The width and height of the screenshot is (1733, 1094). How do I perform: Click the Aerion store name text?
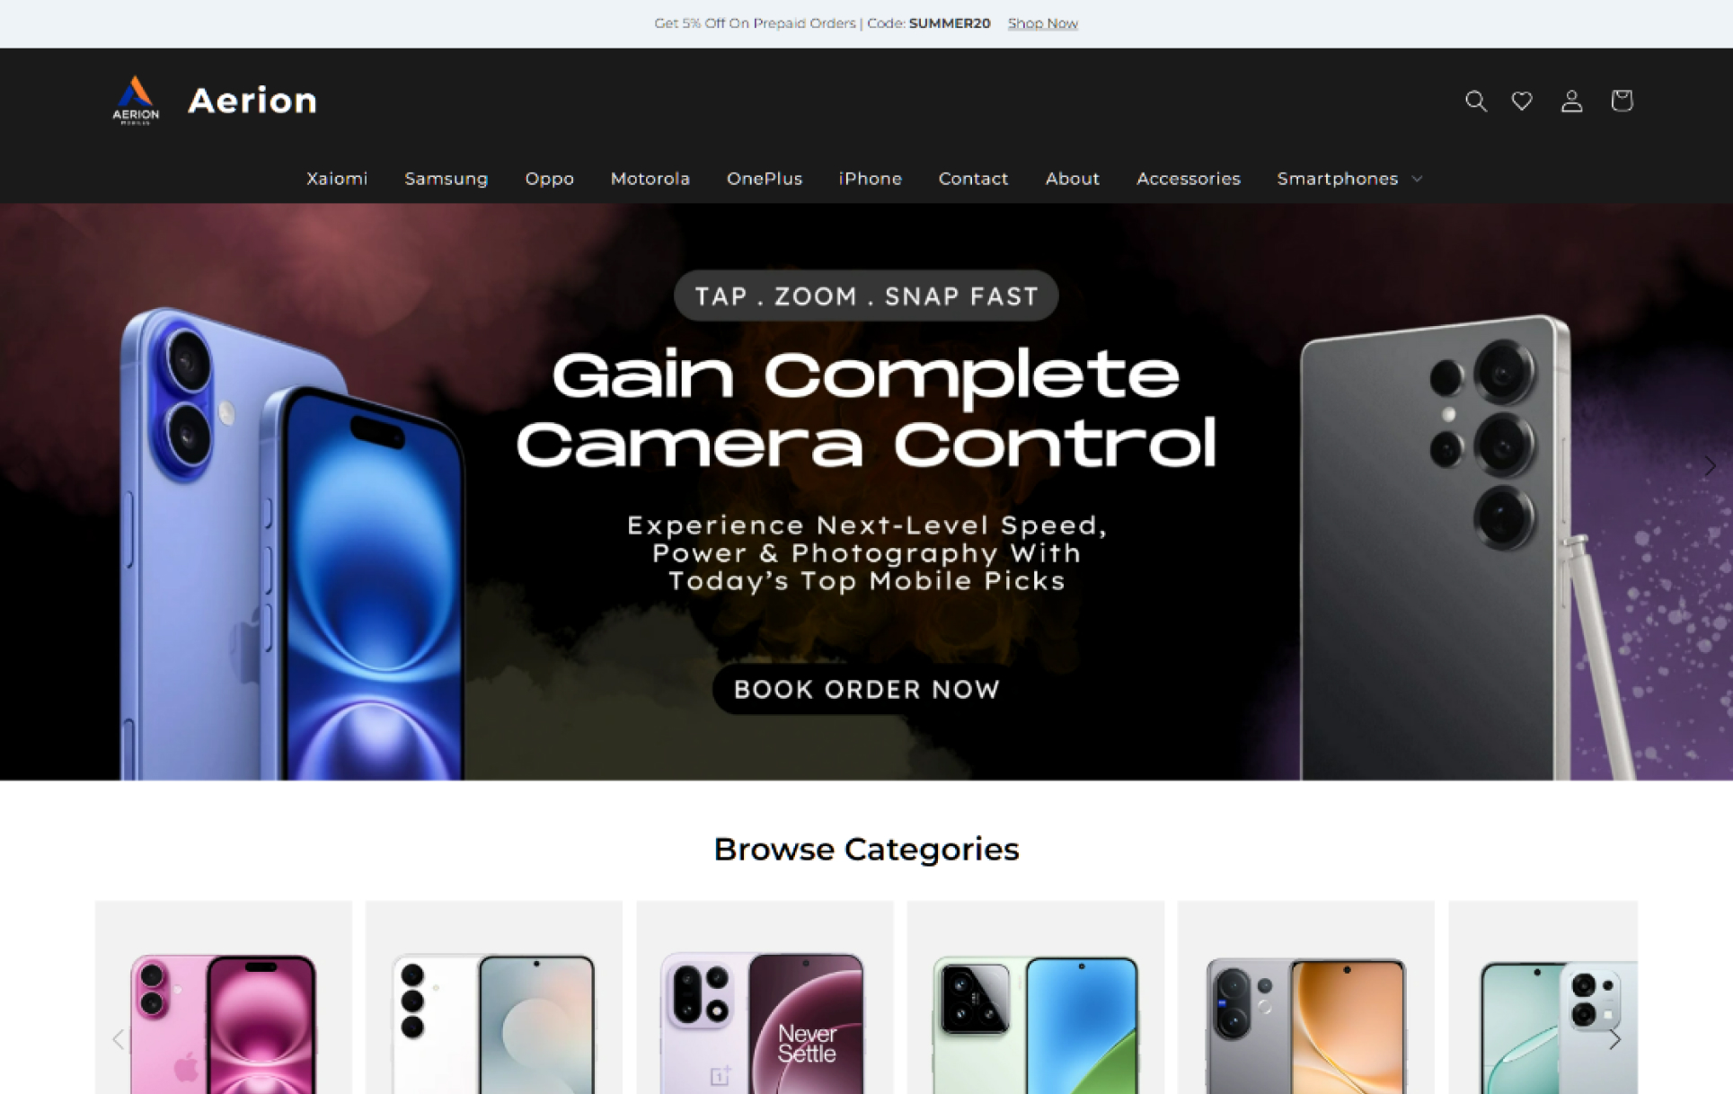(x=252, y=101)
